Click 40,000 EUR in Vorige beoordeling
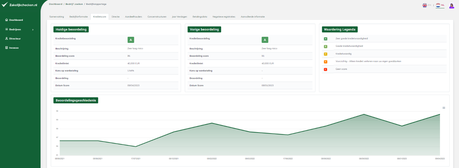 pyautogui.click(x=268, y=63)
